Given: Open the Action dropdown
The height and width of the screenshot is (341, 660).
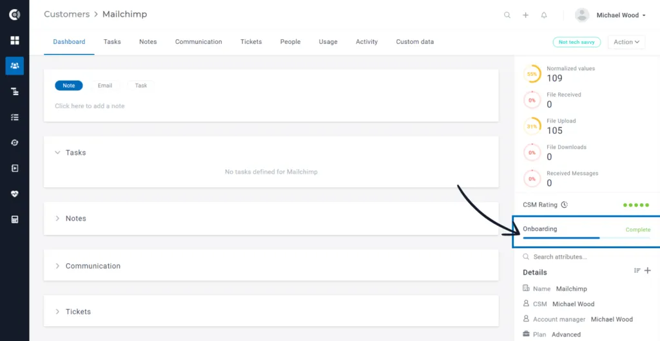Looking at the screenshot, I should [626, 42].
